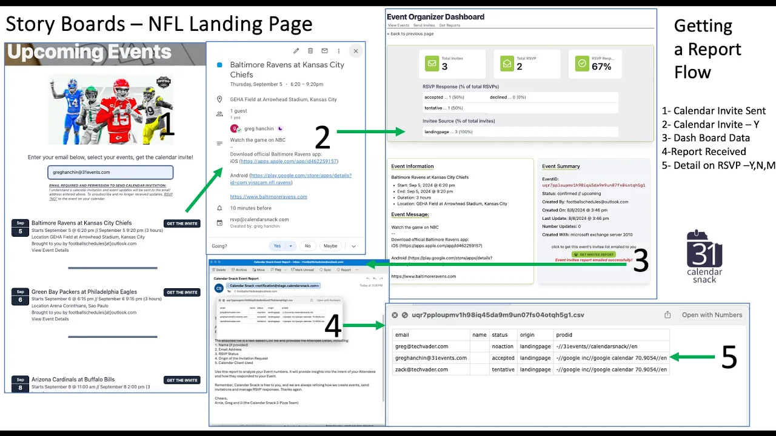Image resolution: width=776 pixels, height=436 pixels.
Task: Click the Sep 6 date badge
Action: (20, 297)
